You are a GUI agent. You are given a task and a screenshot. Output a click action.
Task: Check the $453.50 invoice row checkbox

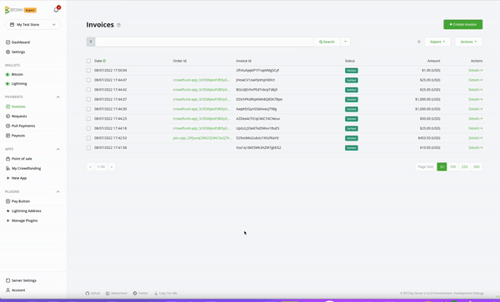coord(88,138)
